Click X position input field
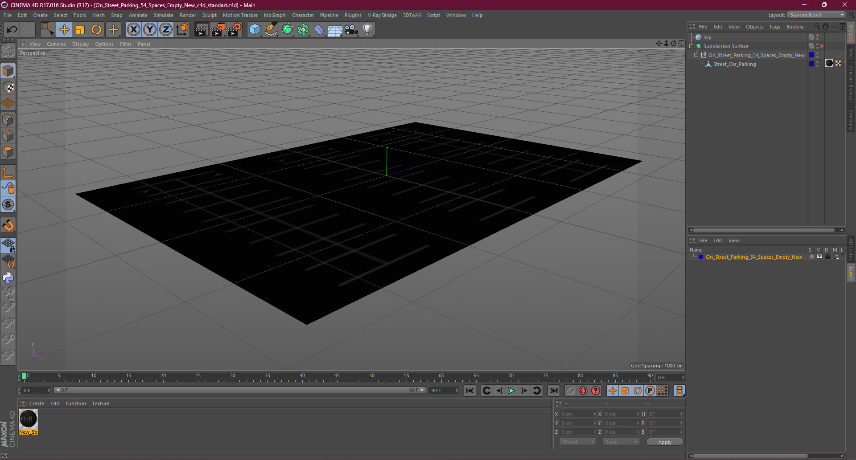 (578, 414)
